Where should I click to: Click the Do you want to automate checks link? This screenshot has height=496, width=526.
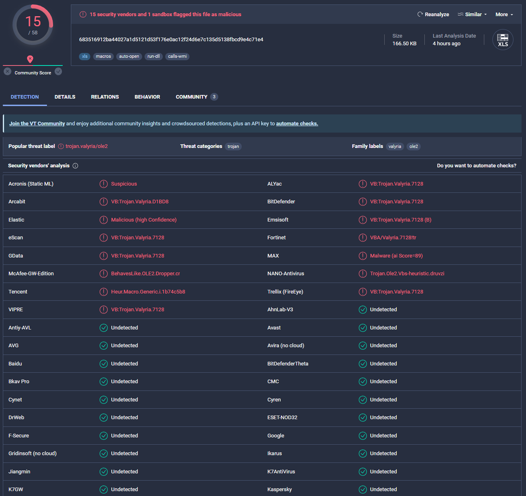pyautogui.click(x=476, y=165)
